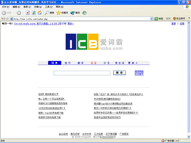Open the 注册 register link
The height and width of the screenshot is (143, 191).
tap(182, 24)
